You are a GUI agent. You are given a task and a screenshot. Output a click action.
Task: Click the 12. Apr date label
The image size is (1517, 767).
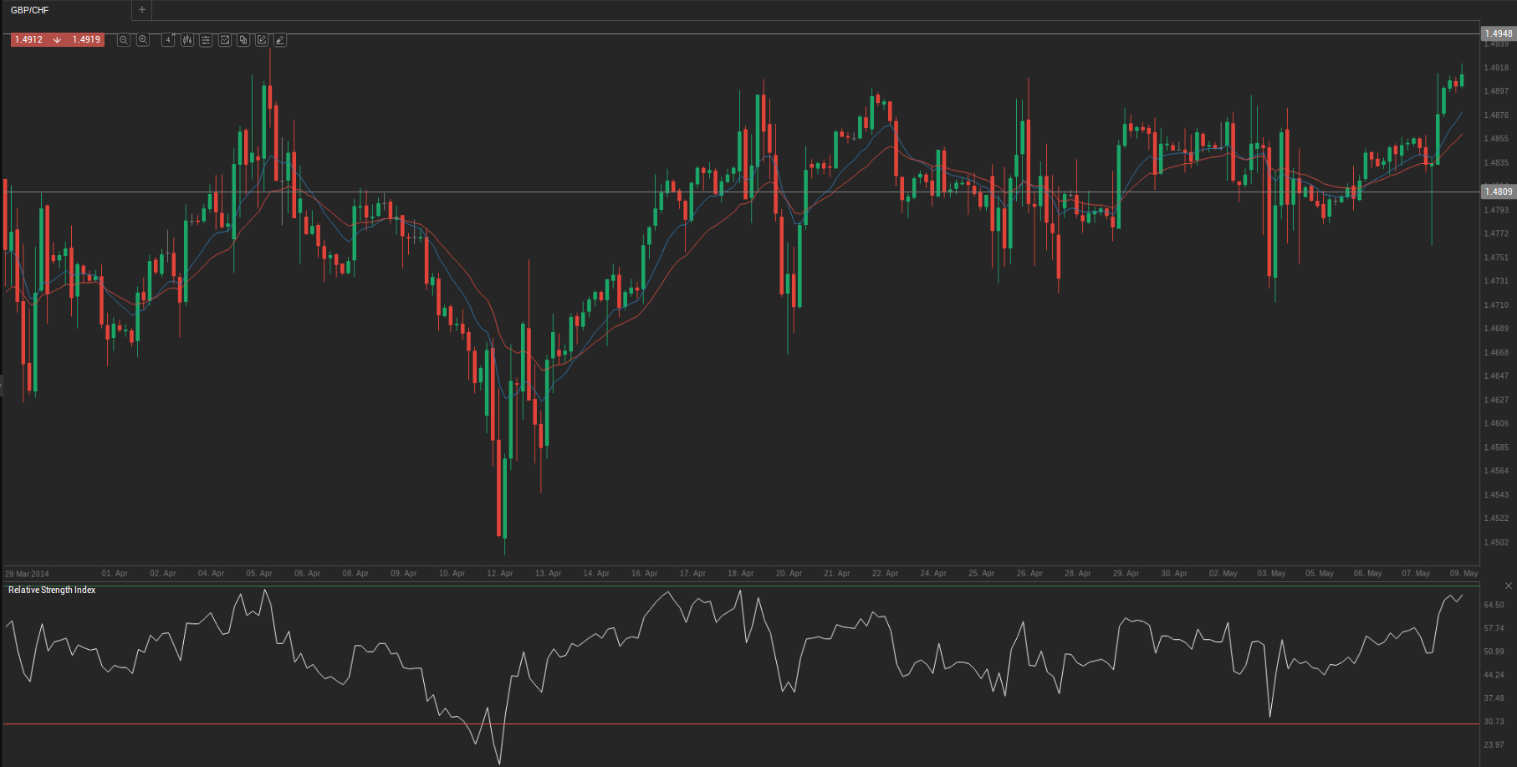click(500, 574)
